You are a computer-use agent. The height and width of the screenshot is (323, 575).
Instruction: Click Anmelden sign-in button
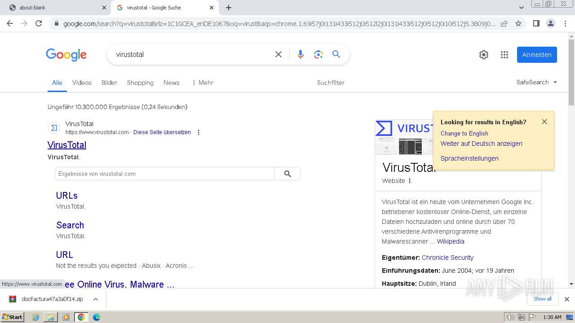click(537, 55)
